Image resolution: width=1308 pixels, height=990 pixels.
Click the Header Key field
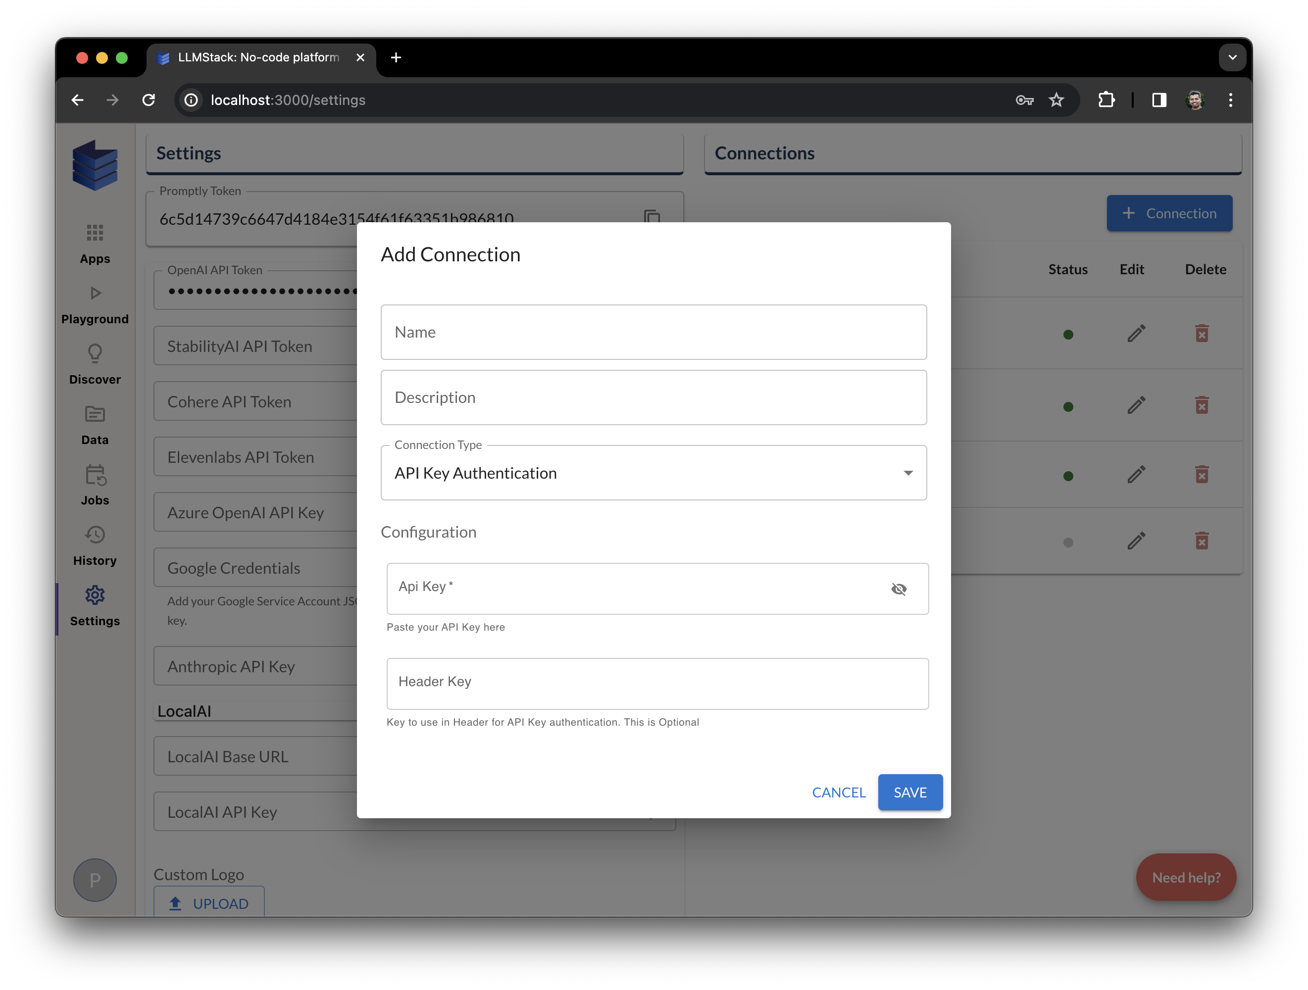(x=657, y=683)
